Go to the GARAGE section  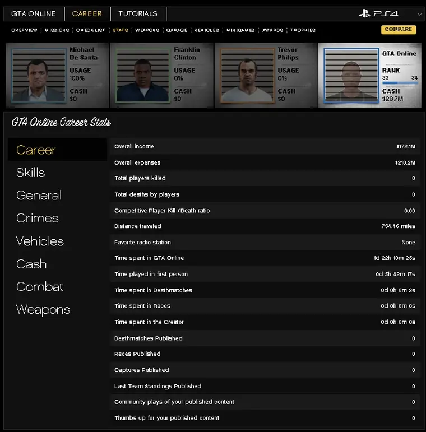[x=177, y=30]
